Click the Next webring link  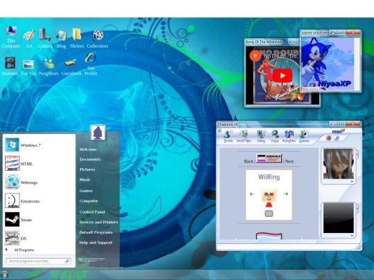pyautogui.click(x=289, y=161)
